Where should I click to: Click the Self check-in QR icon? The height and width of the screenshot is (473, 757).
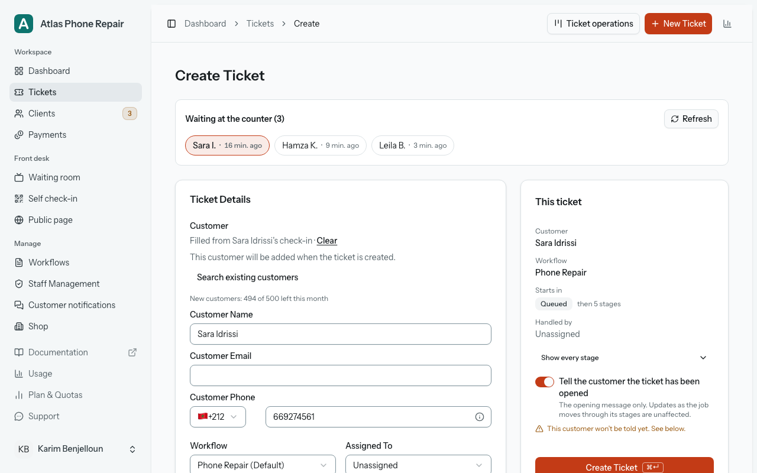(x=19, y=199)
